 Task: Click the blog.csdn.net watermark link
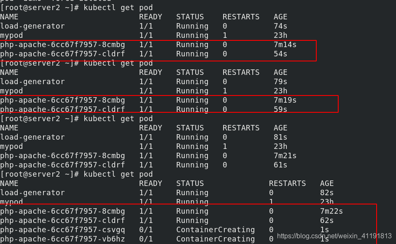click(x=334, y=236)
